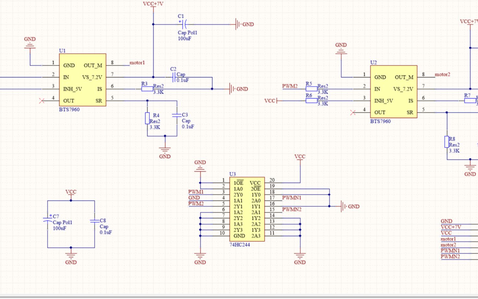
Task: Click the U3 designator text
Action: (233, 174)
